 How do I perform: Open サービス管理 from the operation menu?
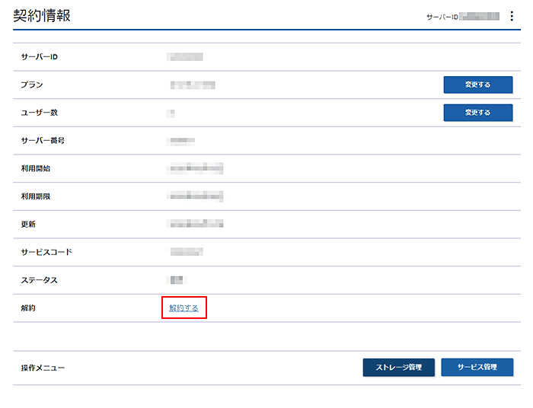coord(477,368)
